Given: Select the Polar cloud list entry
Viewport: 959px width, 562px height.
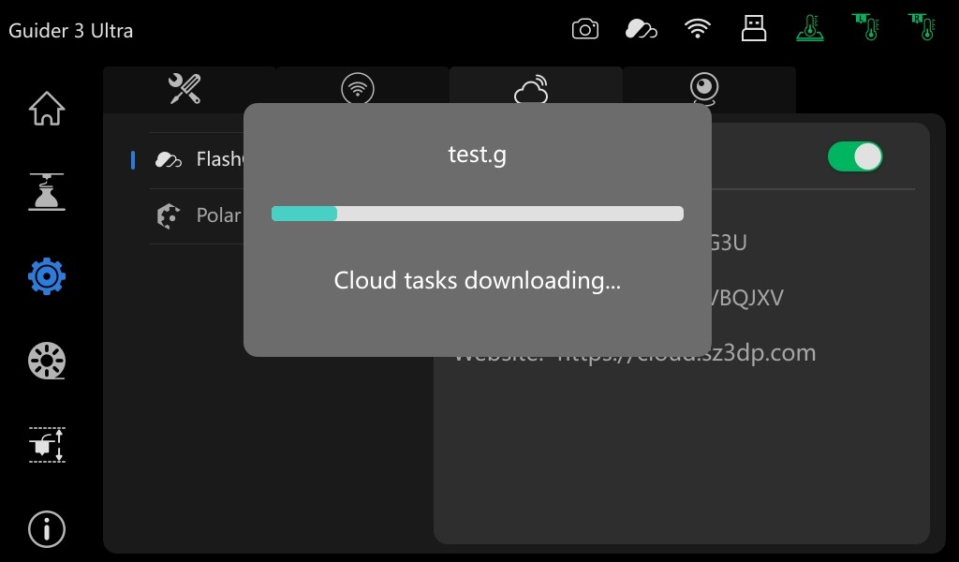Looking at the screenshot, I should pyautogui.click(x=197, y=215).
